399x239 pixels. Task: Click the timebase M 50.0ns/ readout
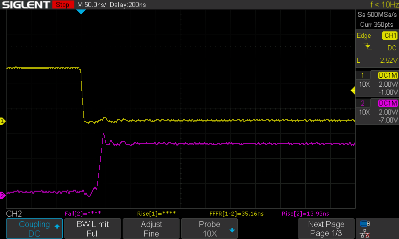(92, 4)
